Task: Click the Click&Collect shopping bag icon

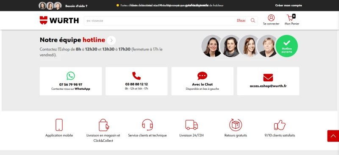Action: tap(104, 125)
